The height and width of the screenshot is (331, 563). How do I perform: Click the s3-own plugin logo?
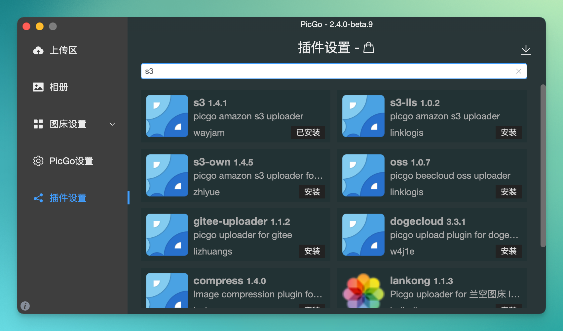167,175
